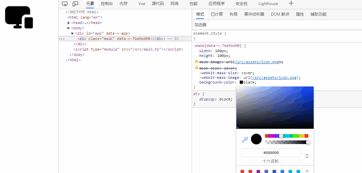
Task: Click the .mask[data-v-7ba5bd90] selector
Action: (217, 46)
